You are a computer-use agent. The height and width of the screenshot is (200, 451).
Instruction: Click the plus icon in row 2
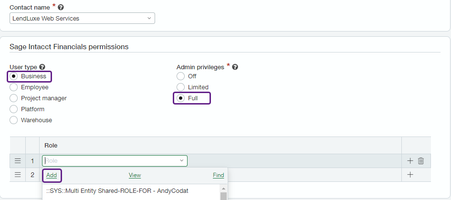click(x=410, y=175)
